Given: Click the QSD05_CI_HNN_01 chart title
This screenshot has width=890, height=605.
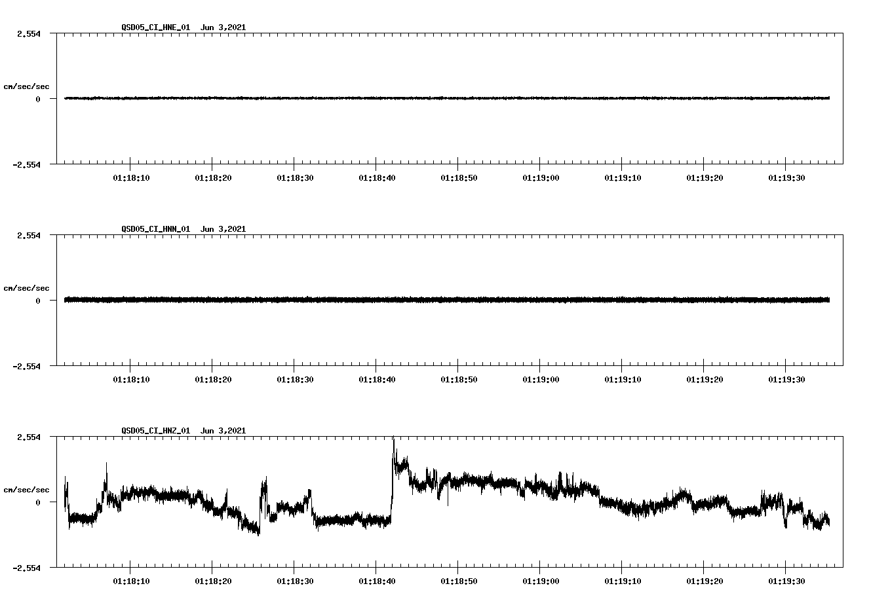Looking at the screenshot, I should (x=184, y=229).
